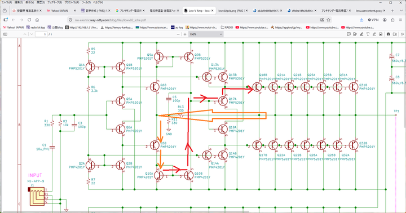The image size is (406, 213).
Task: Select the PDF draw tool
Action: (x=374, y=34)
